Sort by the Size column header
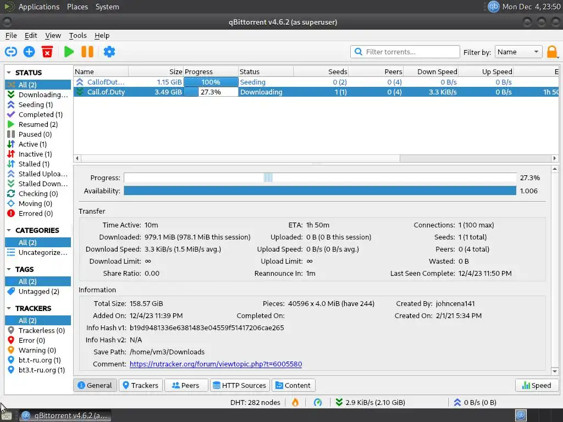Screen dimensions: 563x422 156,71
